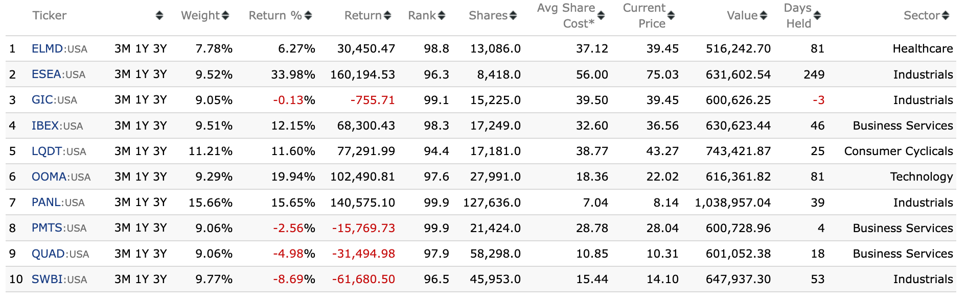Show 3M chart for ELMD
This screenshot has height=302, width=967.
coord(123,49)
